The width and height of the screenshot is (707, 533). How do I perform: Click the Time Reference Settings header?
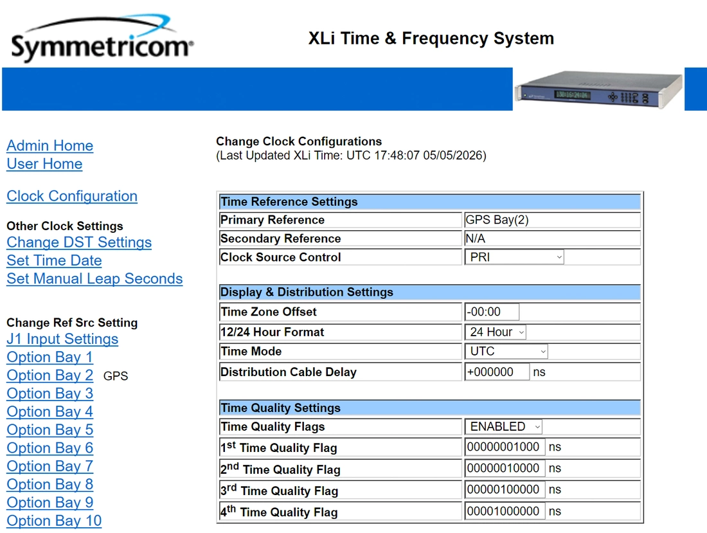[x=430, y=202]
